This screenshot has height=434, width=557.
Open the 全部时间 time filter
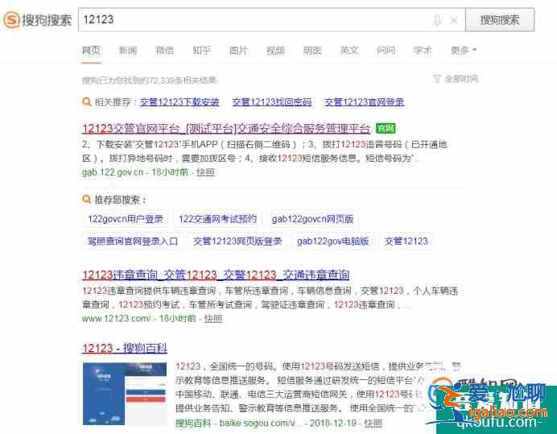pos(461,79)
